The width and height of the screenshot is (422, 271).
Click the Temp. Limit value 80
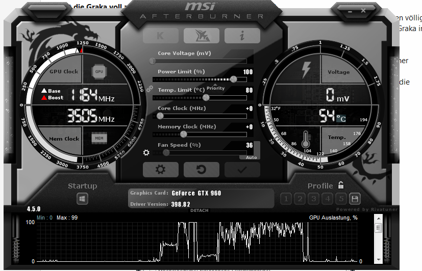point(249,90)
